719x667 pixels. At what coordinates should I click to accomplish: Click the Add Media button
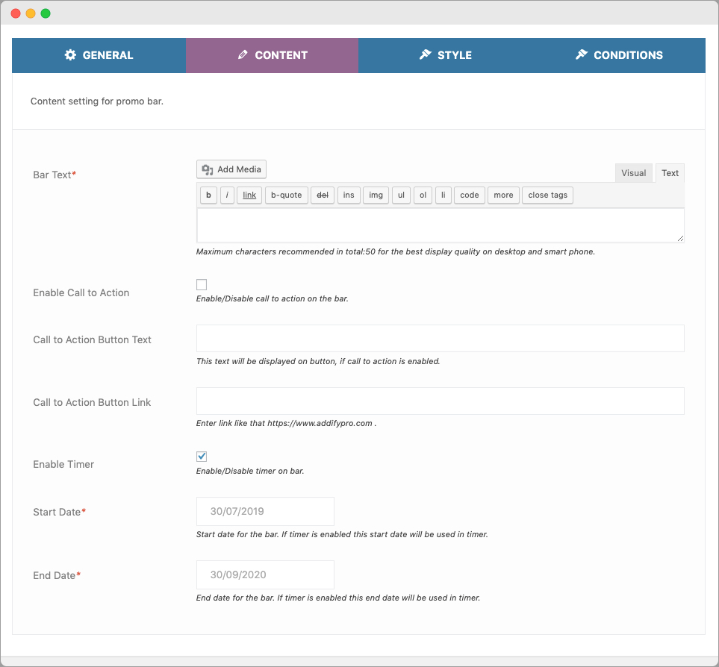[x=231, y=169]
